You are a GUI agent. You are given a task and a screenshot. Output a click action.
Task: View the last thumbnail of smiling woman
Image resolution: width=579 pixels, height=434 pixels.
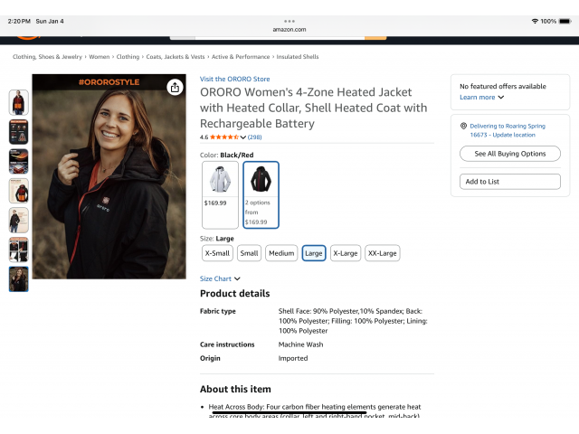click(19, 278)
